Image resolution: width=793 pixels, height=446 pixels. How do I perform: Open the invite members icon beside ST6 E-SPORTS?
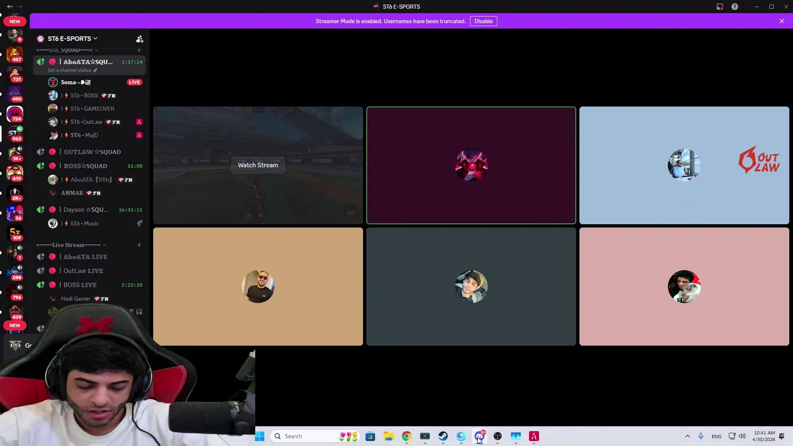click(x=139, y=38)
